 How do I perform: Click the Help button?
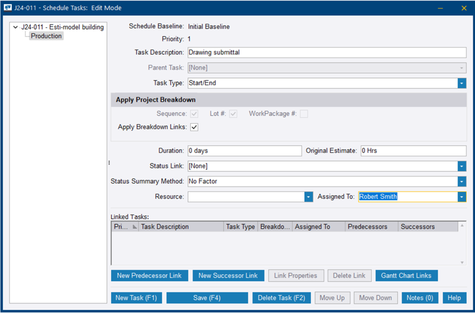454,298
